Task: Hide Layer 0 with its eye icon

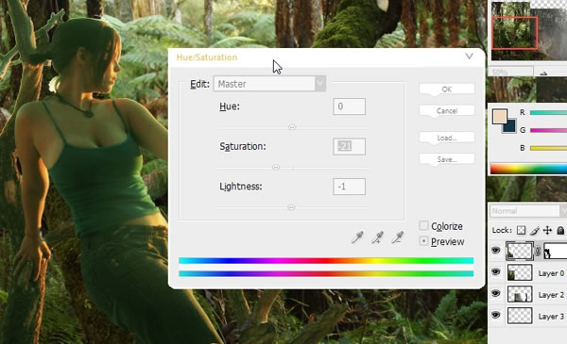Action: (x=496, y=272)
